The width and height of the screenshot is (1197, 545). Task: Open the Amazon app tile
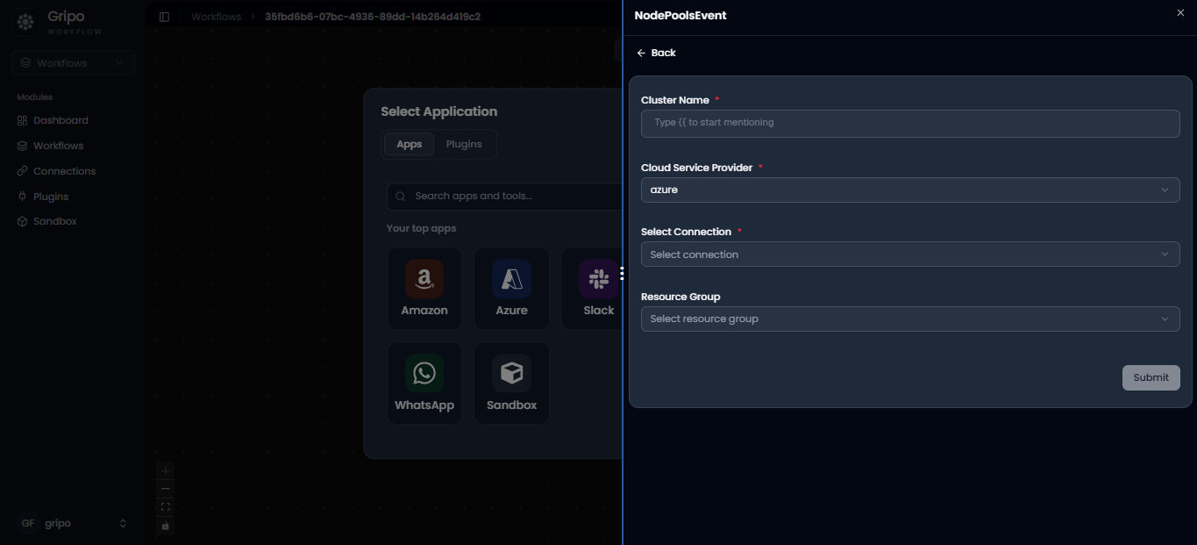pos(424,288)
